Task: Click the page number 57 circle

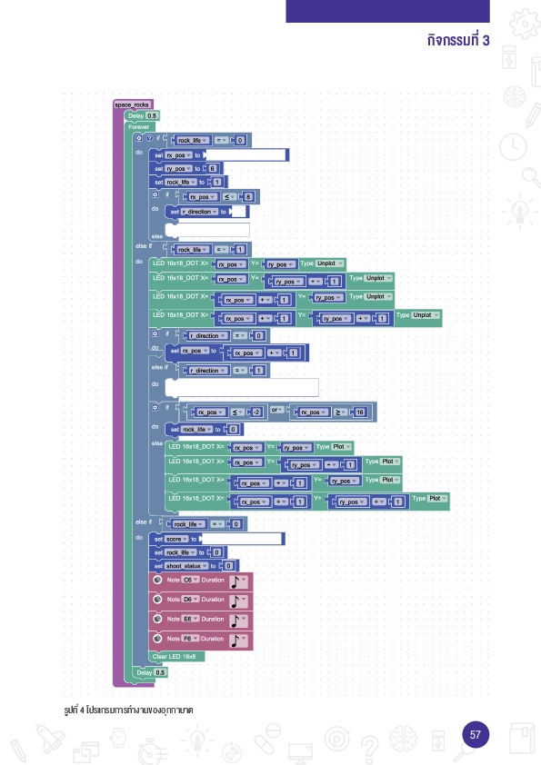Action: (476, 734)
